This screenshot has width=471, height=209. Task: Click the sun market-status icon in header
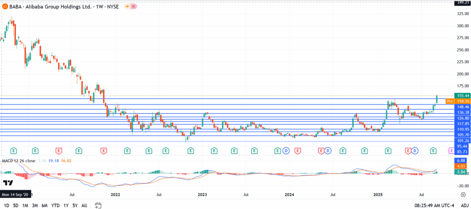[x=127, y=6]
